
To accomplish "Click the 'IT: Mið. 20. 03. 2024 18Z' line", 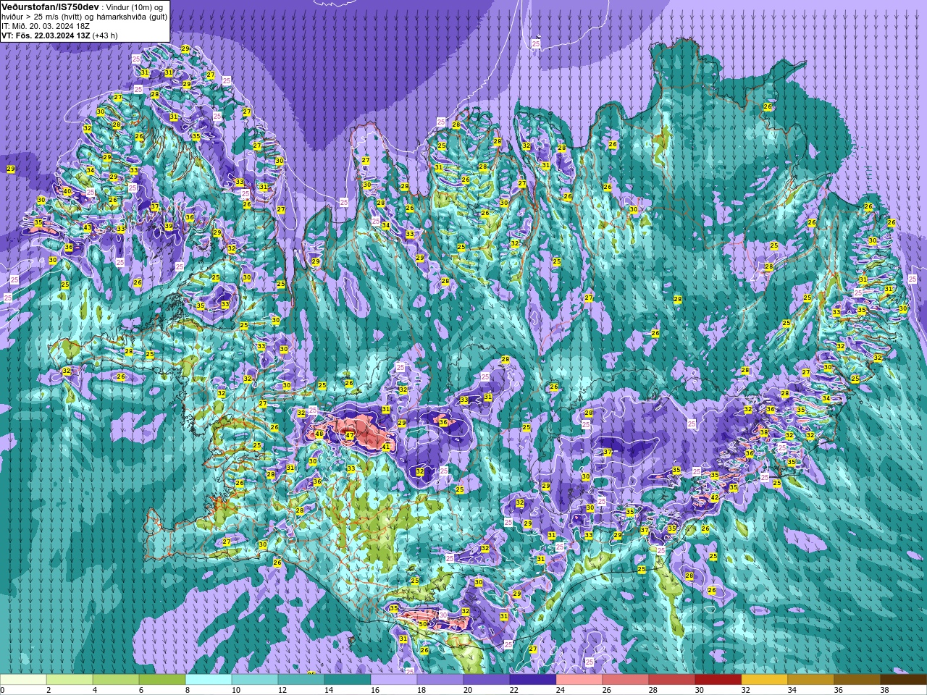I will coord(46,25).
